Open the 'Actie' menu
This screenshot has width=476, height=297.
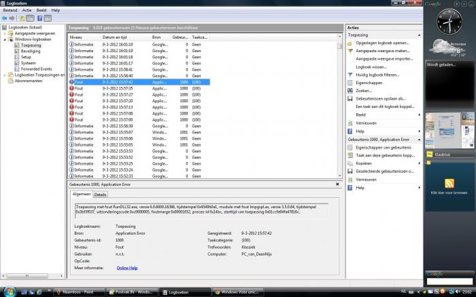coord(27,10)
